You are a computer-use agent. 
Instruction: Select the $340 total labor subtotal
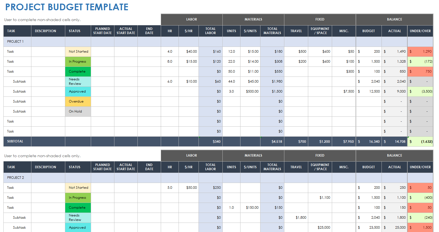210,141
